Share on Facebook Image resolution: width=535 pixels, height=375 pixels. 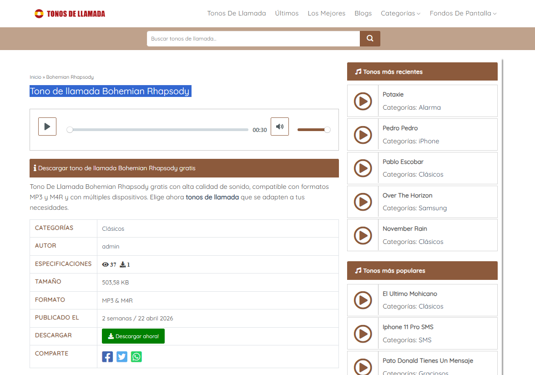[107, 357]
